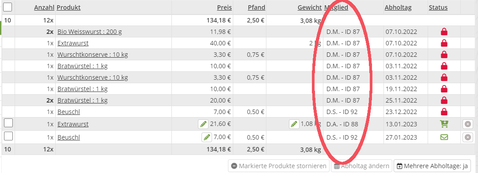Click green envelope status icon for 27.01.2023
The image size is (478, 173).
pos(444,137)
